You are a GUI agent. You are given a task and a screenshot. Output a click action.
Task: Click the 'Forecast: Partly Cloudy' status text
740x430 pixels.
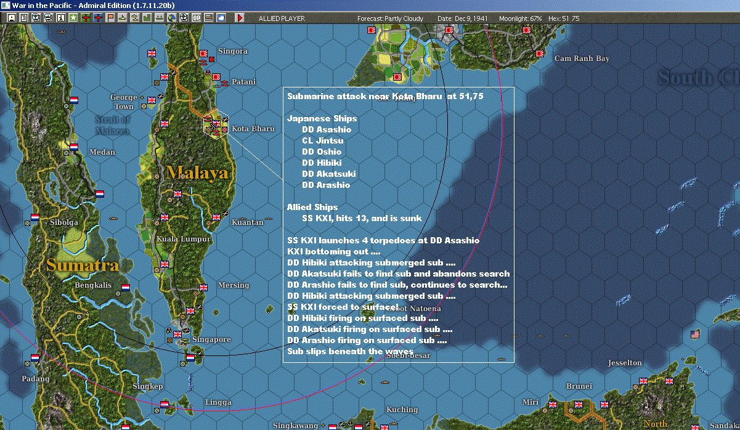tap(391, 18)
